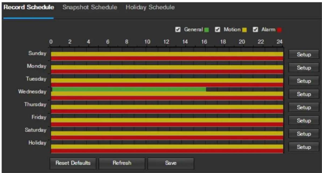Open Setup for Saturday

pos(304,134)
